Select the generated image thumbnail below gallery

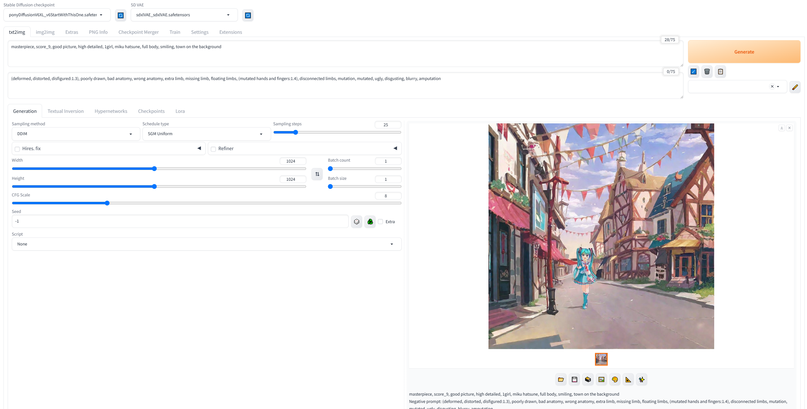(601, 359)
